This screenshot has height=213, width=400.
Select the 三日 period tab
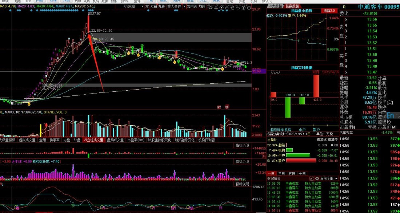click(281, 174)
